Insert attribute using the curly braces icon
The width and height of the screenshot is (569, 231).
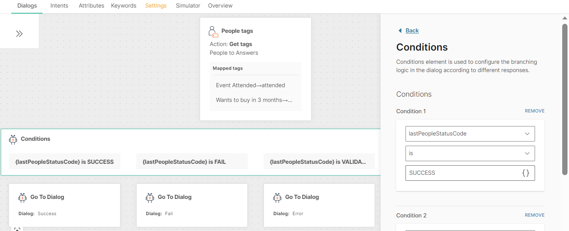pyautogui.click(x=526, y=173)
